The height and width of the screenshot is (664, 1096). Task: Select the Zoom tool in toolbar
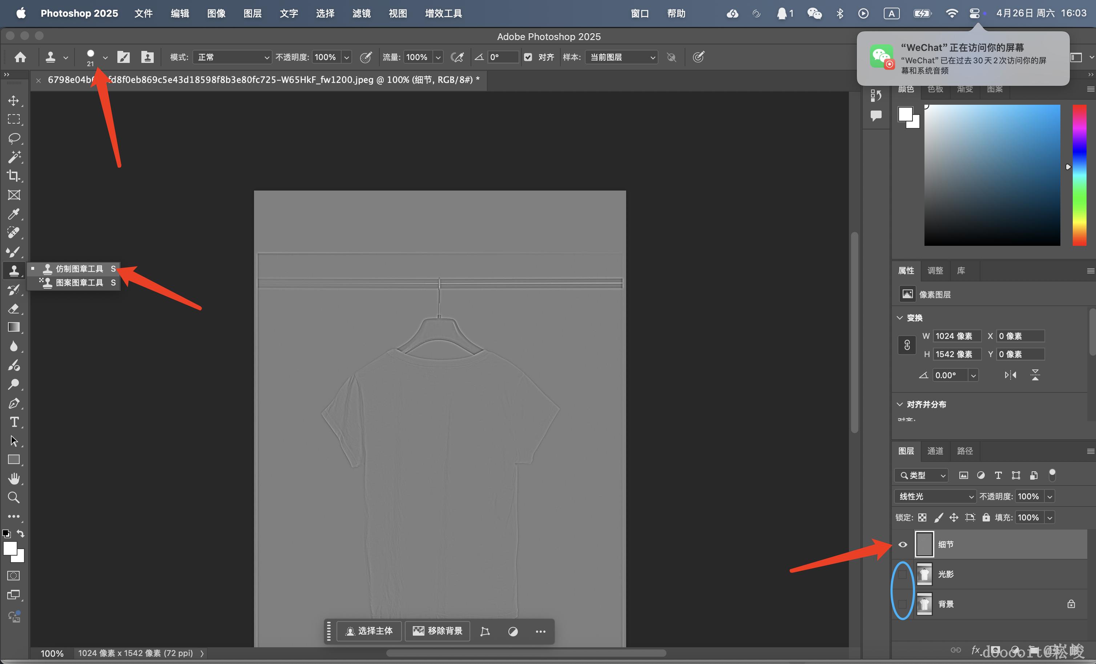pos(14,497)
